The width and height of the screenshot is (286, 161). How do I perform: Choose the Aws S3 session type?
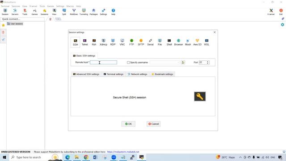(197, 42)
